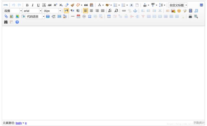Insert a table

109,16
